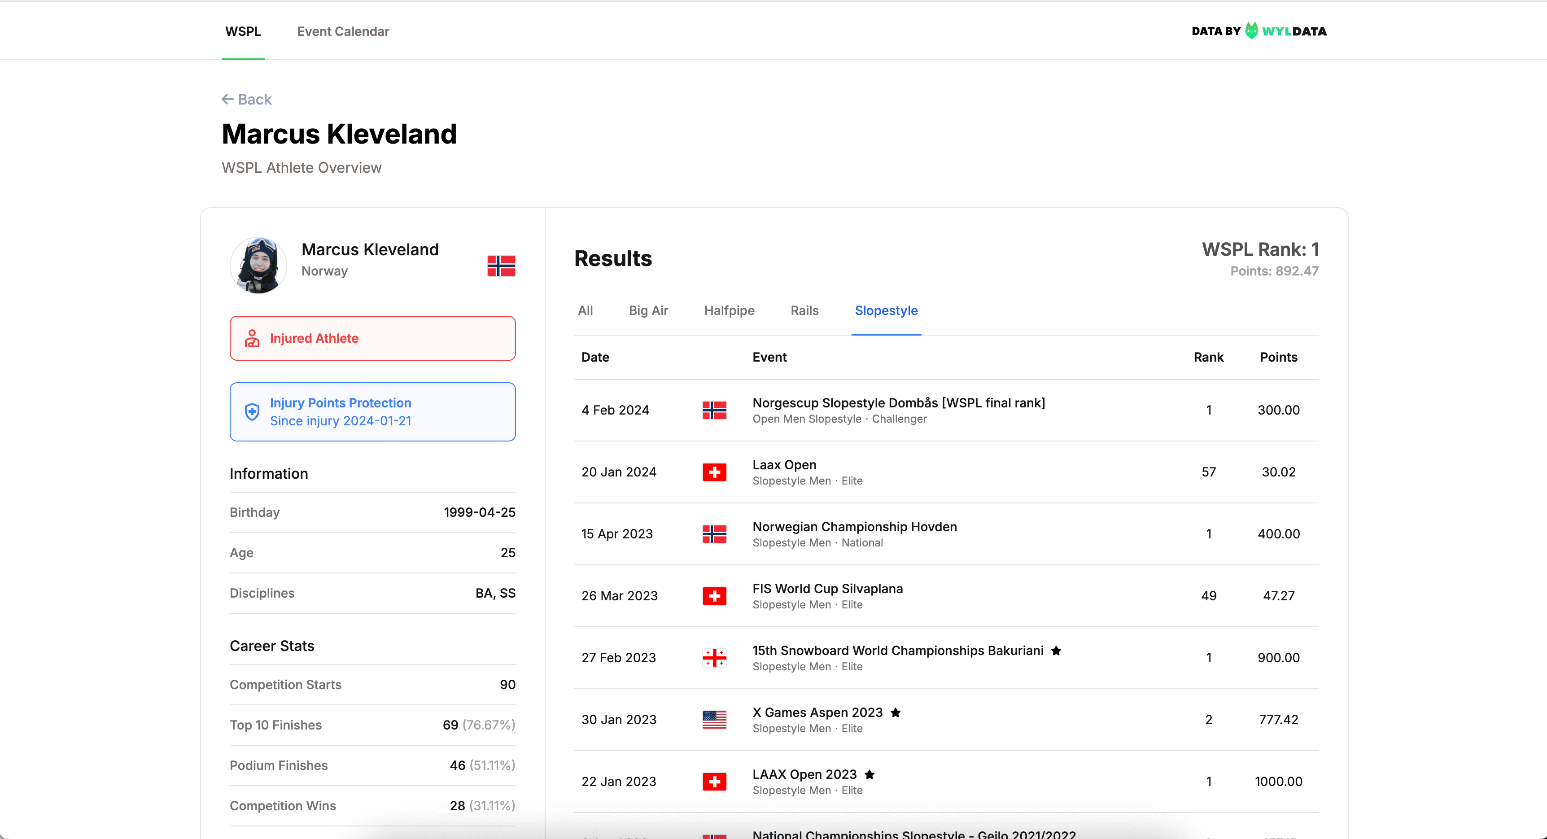Click the 27 Feb 2023 date cell

[619, 658]
